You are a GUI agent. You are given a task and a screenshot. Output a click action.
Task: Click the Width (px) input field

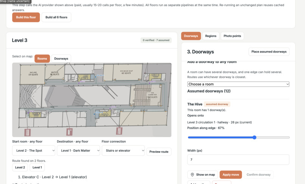tap(238, 159)
